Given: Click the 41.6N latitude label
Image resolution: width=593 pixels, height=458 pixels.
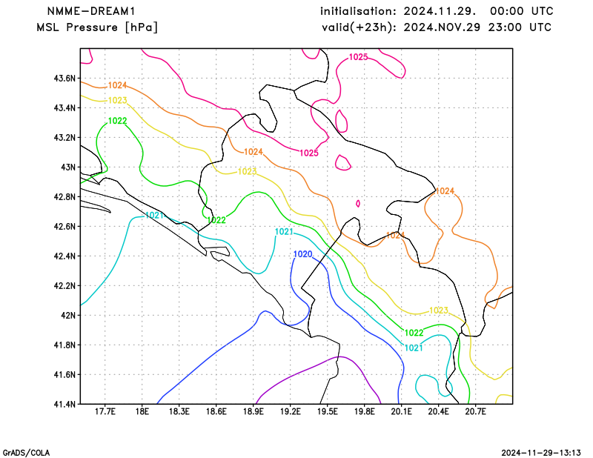Looking at the screenshot, I should [x=64, y=374].
